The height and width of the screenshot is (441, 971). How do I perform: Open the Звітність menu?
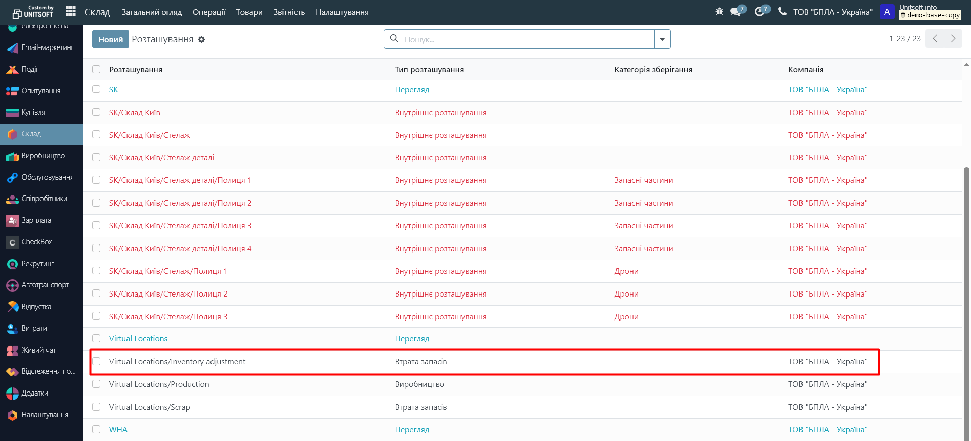[x=289, y=12]
